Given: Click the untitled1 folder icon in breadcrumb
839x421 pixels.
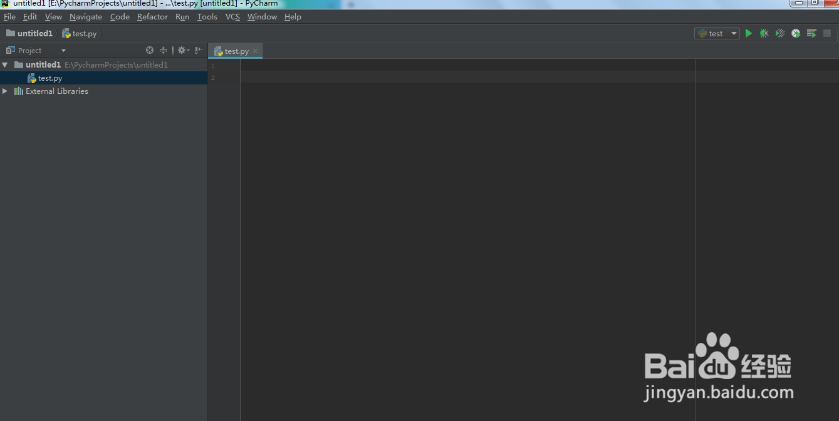Looking at the screenshot, I should tap(11, 33).
